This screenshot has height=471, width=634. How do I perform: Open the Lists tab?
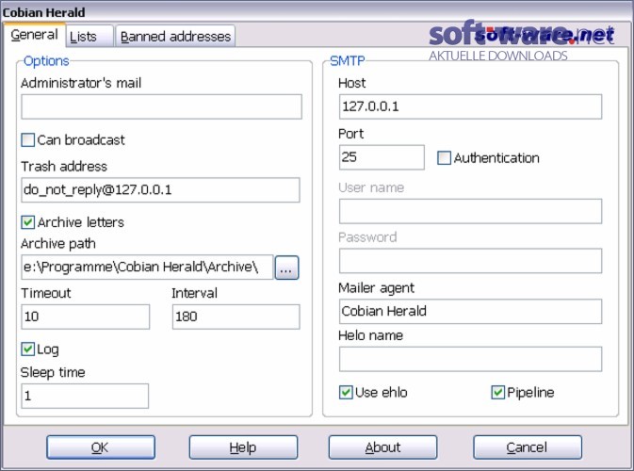(89, 37)
